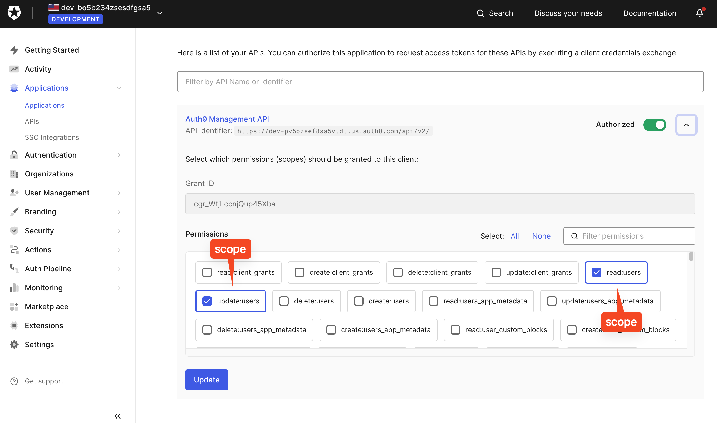
Task: Open the APIs menu item in sidebar
Action: click(32, 121)
